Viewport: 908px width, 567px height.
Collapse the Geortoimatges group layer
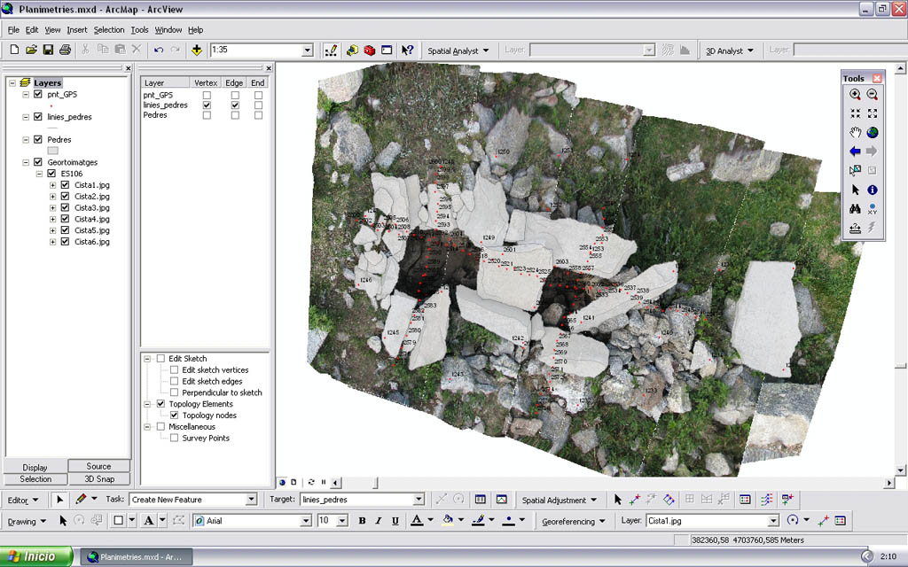[26, 163]
